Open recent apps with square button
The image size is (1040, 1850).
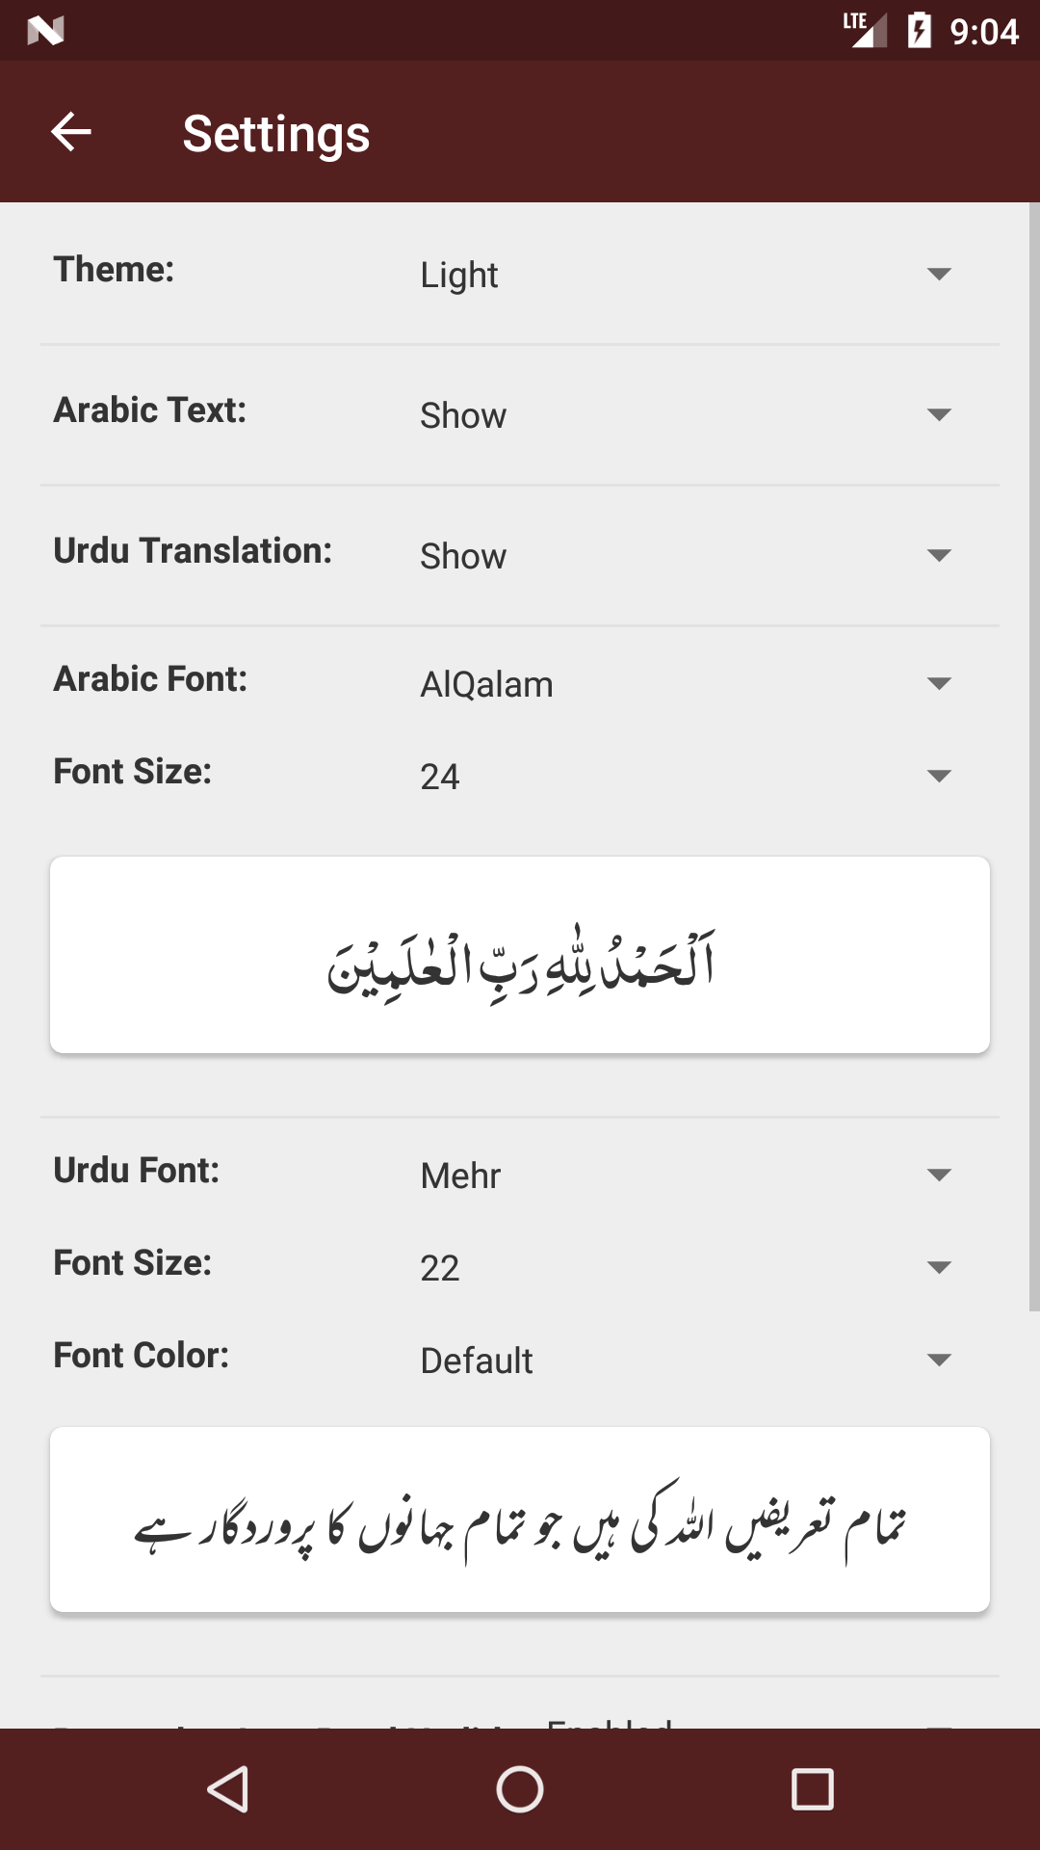click(x=812, y=1789)
